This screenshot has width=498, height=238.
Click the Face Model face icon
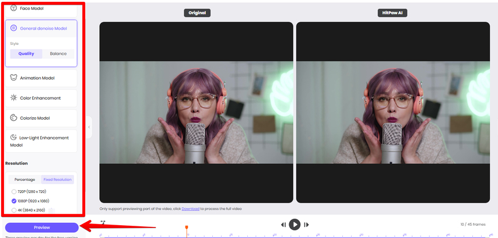(x=13, y=8)
